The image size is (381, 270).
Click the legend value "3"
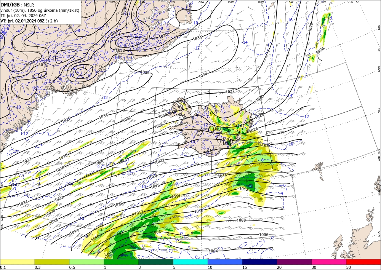coord(139,267)
